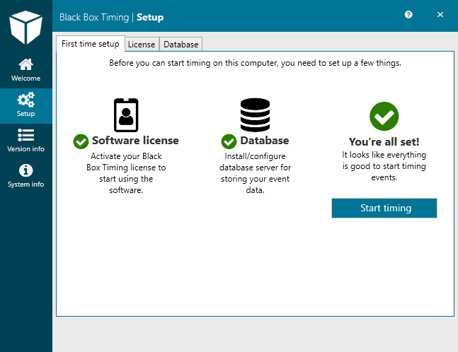Click the Black Box Timing cube logo
Image resolution: width=458 pixels, height=352 pixels.
click(25, 27)
